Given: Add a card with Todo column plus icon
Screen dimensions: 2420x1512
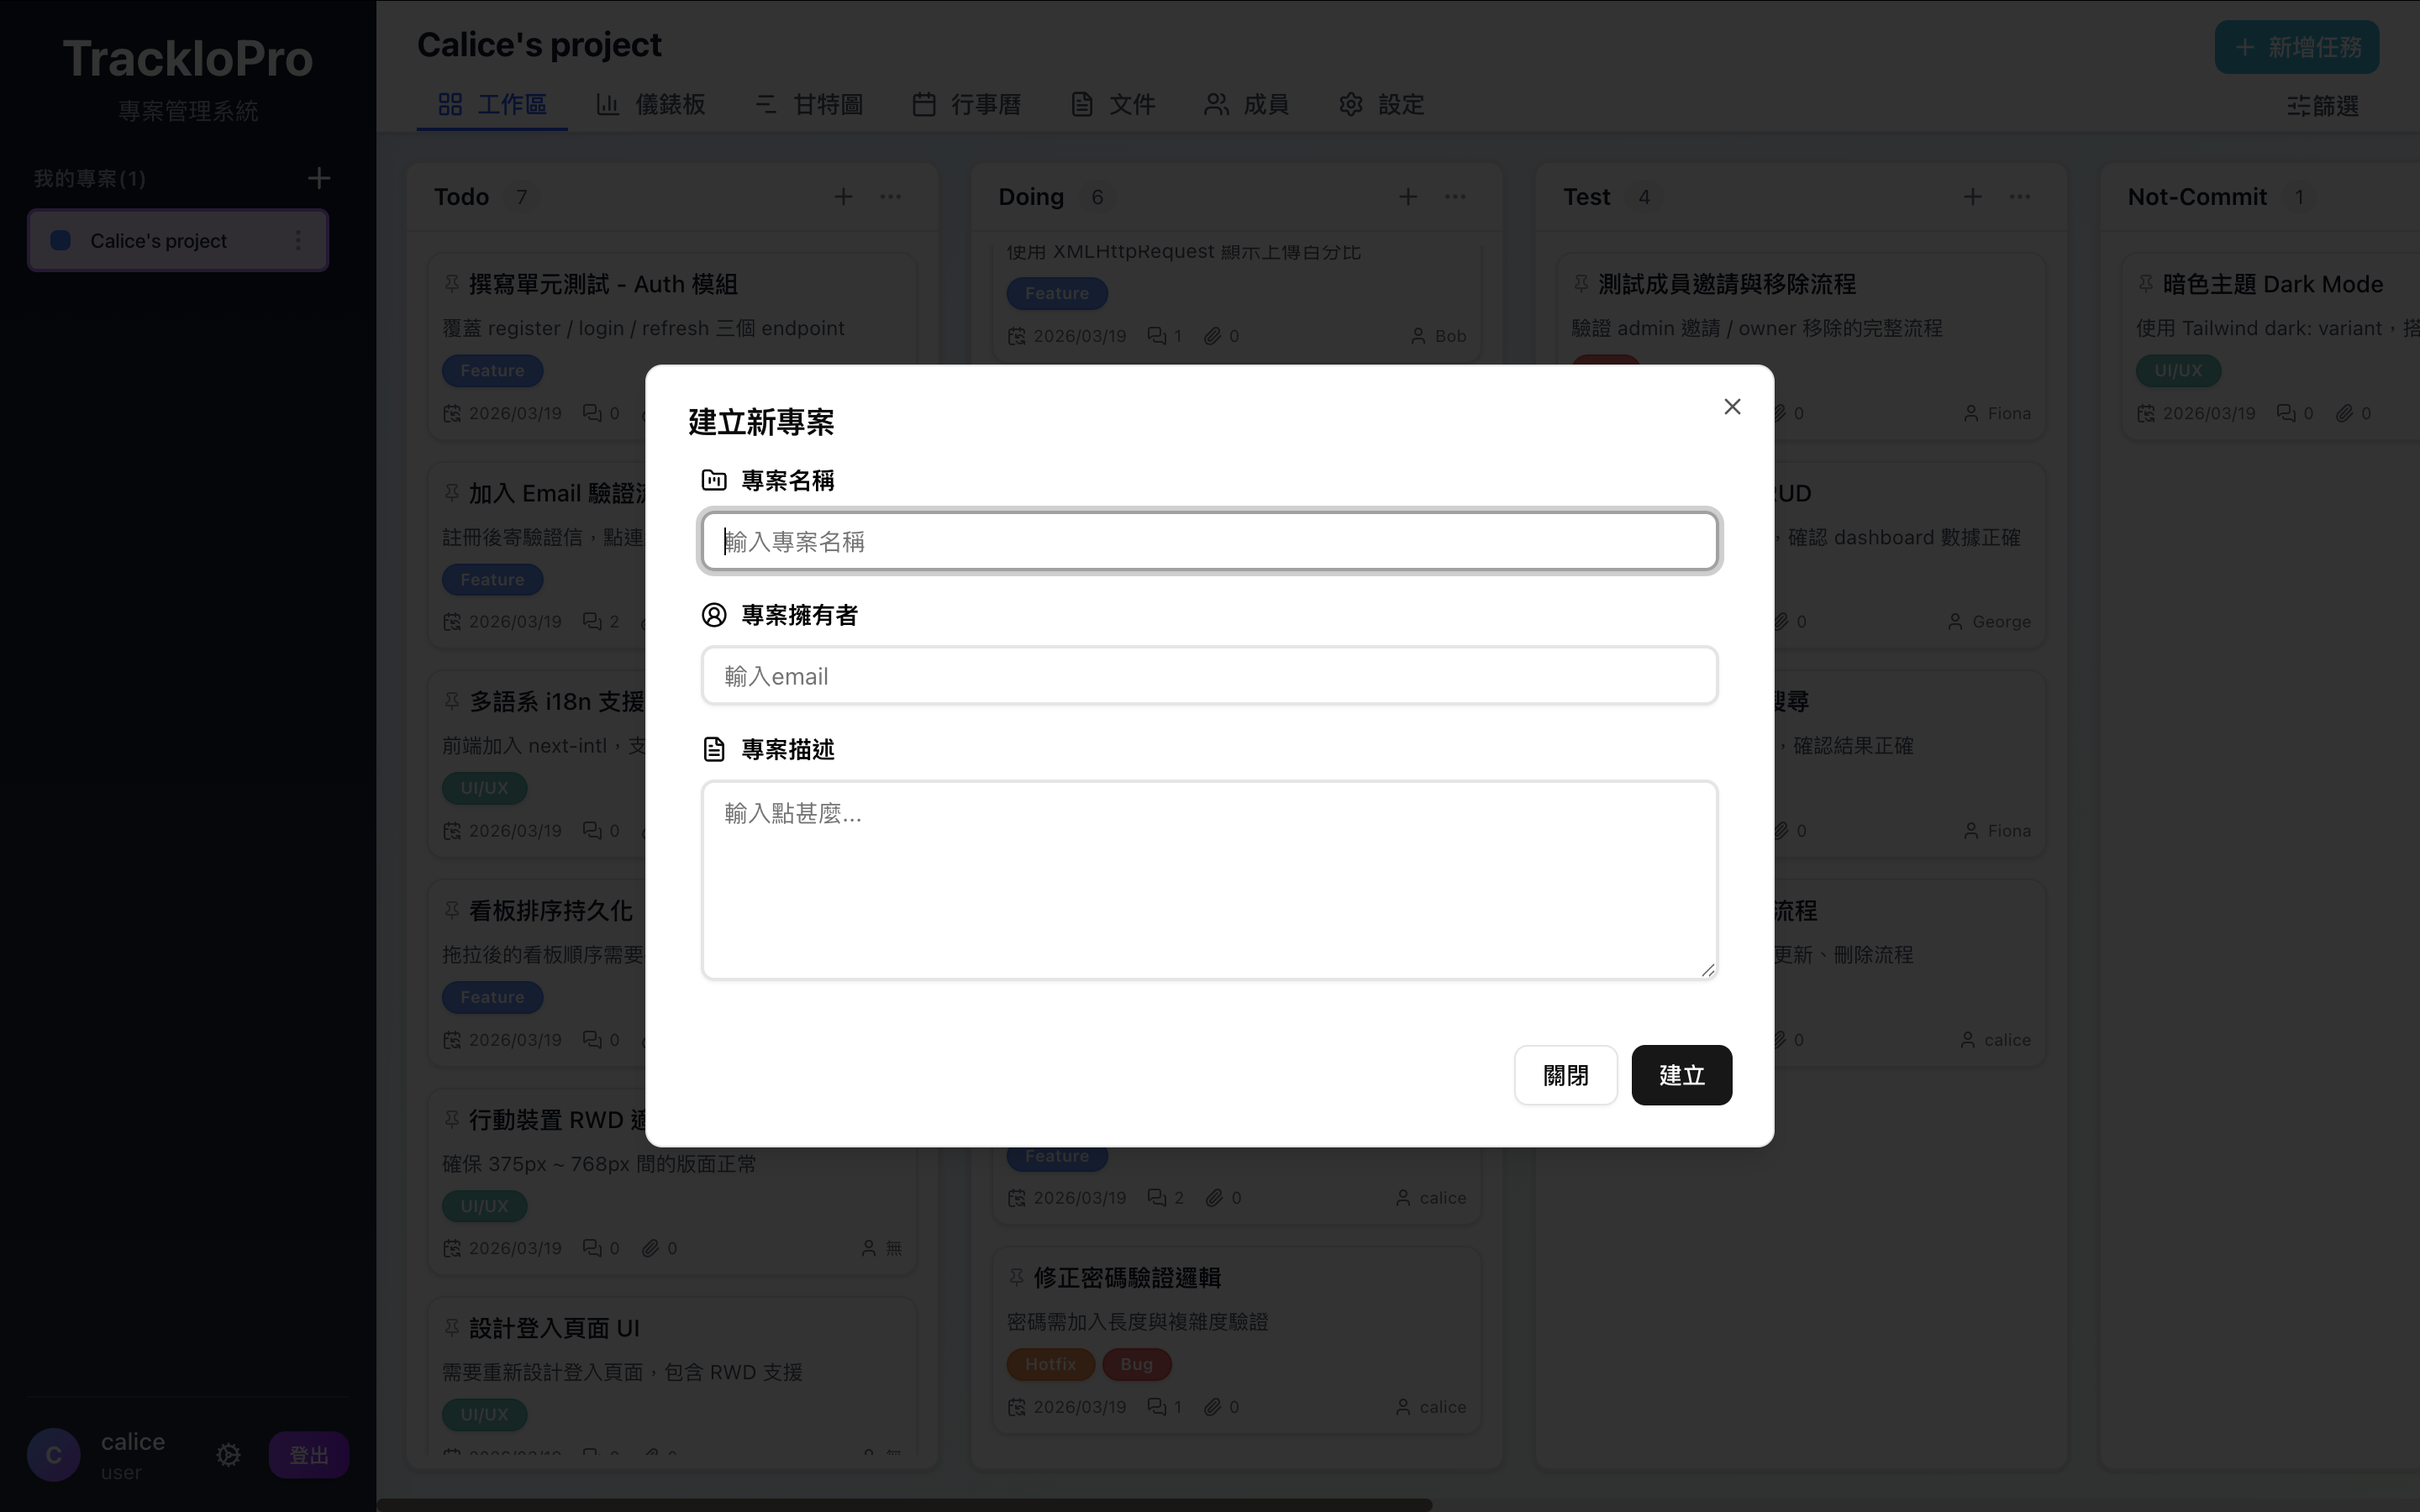Looking at the screenshot, I should pos(843,197).
